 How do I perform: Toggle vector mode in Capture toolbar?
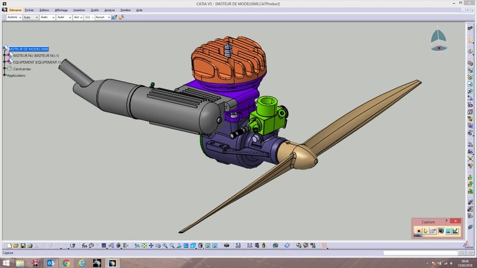click(x=455, y=232)
